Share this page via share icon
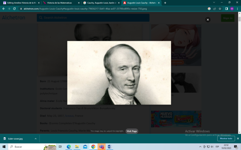Screen dimensions: 241x150 tap(214, 9)
